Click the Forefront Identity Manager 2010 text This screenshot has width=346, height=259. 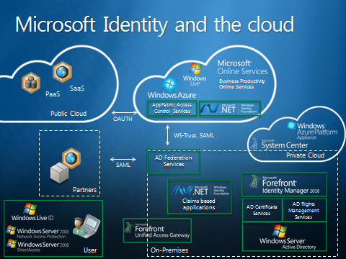(290, 186)
